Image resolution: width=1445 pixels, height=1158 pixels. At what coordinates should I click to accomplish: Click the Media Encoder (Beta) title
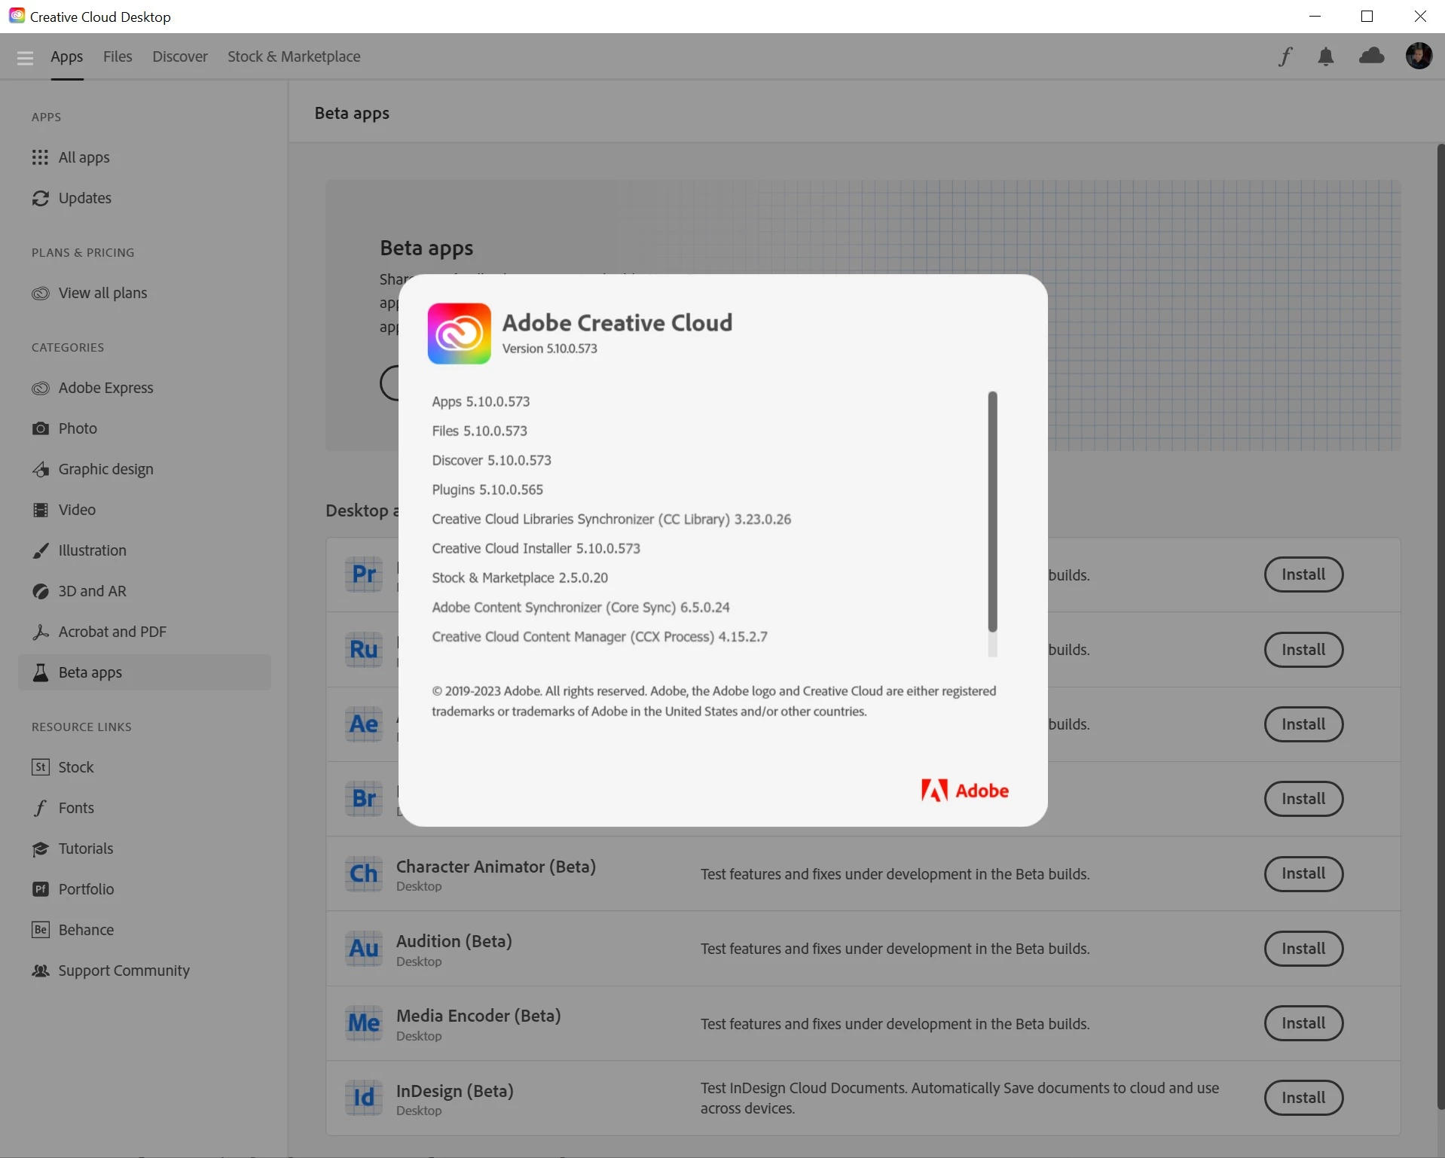point(478,1016)
